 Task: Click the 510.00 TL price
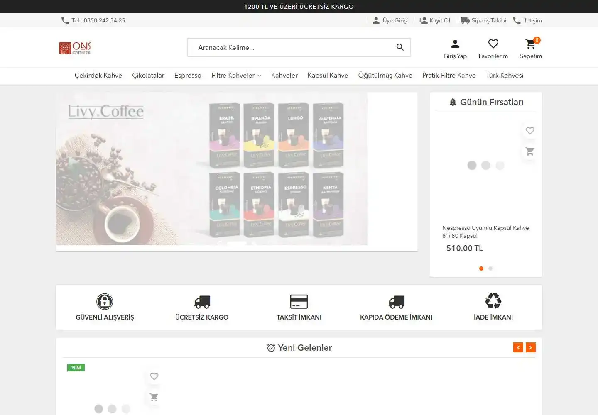465,248
